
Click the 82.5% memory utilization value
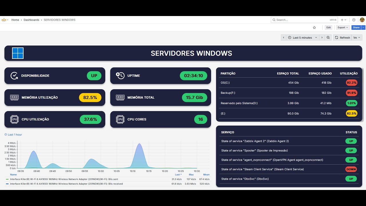coord(90,97)
